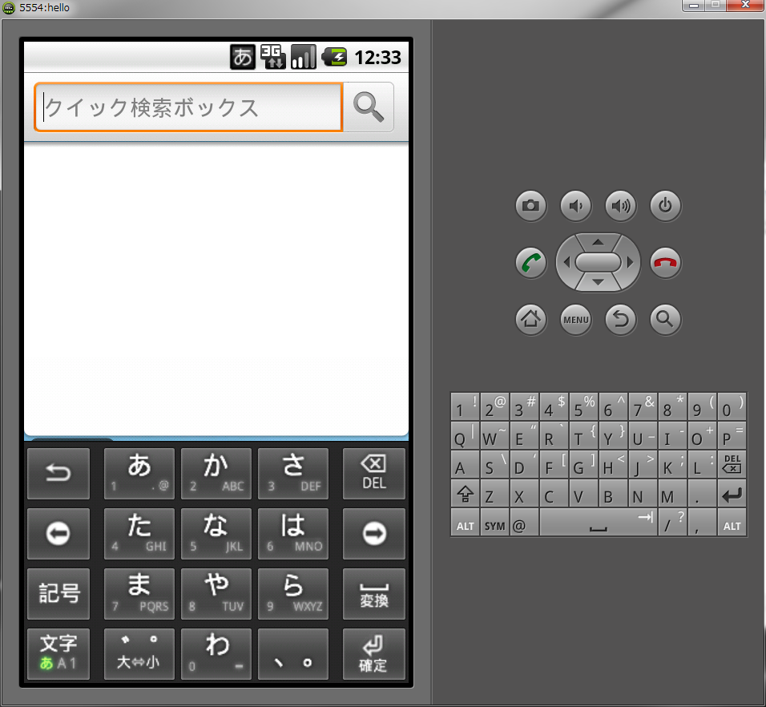This screenshot has height=707, width=766.
Task: Tap the 12:33 clock in status bar
Action: (x=377, y=58)
